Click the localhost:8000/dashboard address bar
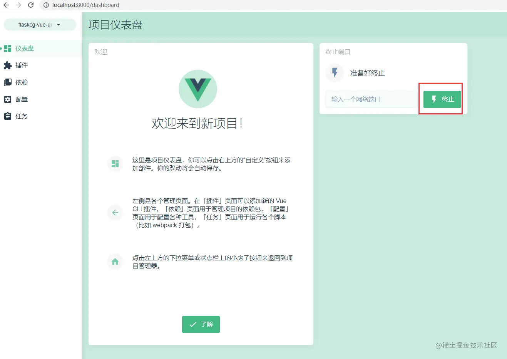This screenshot has width=507, height=359. (85, 5)
